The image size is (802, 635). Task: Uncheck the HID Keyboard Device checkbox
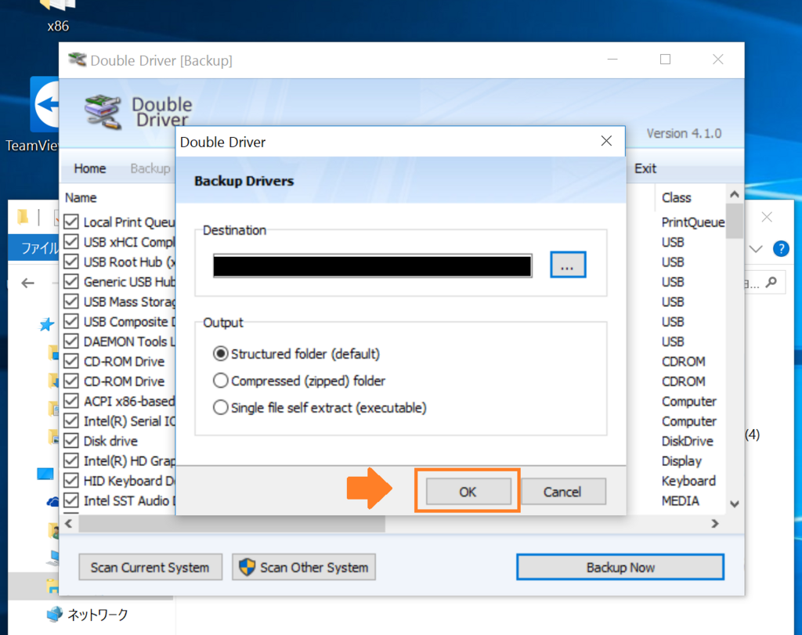71,481
